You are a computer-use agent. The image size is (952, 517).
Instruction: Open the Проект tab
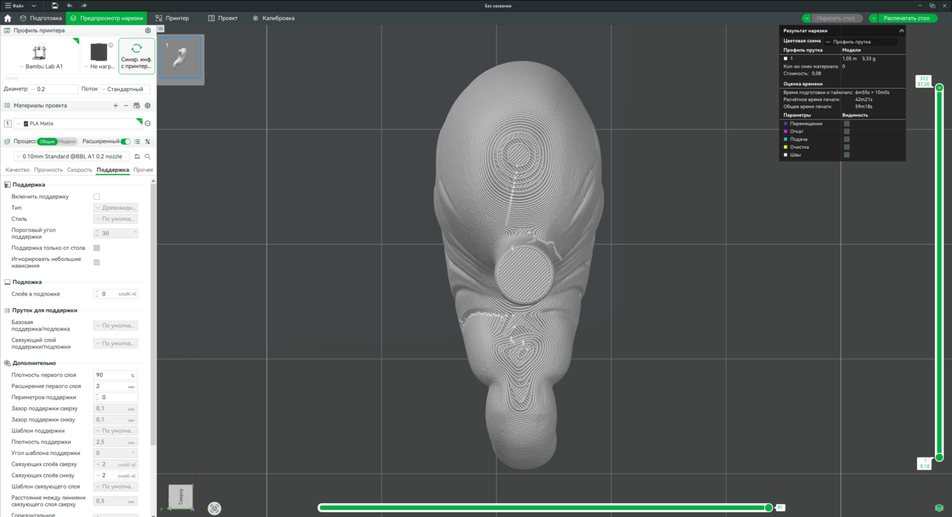pyautogui.click(x=222, y=19)
